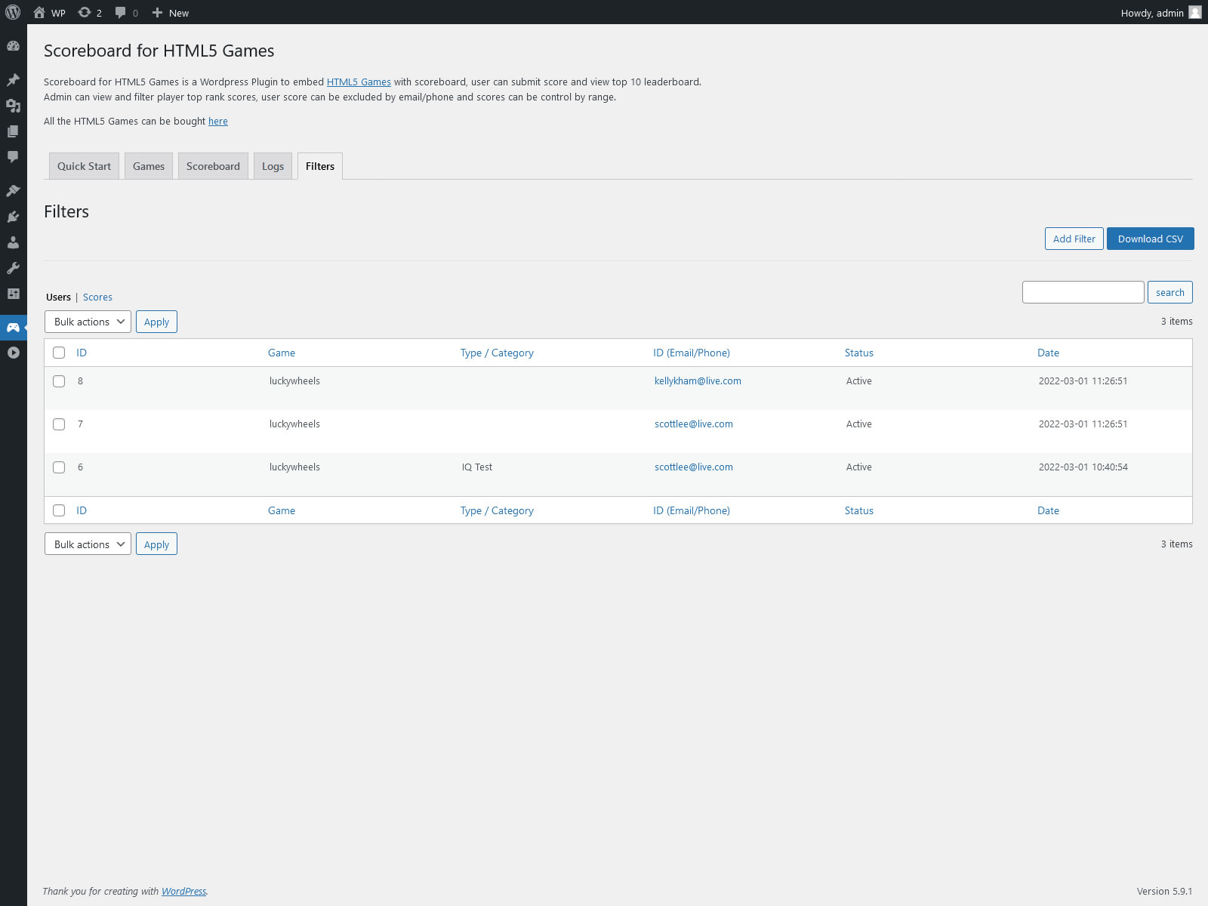
Task: Click the WordPress logo in admin bar
Action: pyautogui.click(x=13, y=12)
